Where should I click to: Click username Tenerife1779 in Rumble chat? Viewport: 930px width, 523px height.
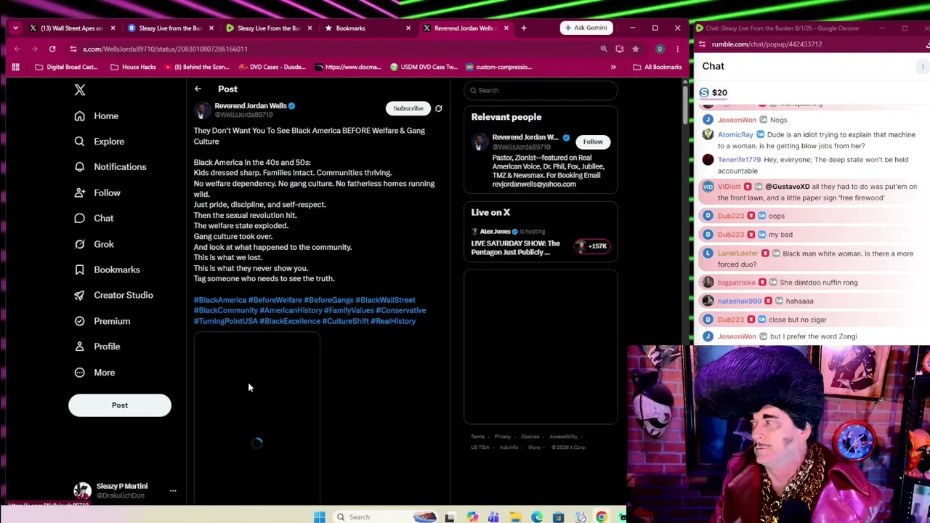click(x=739, y=160)
